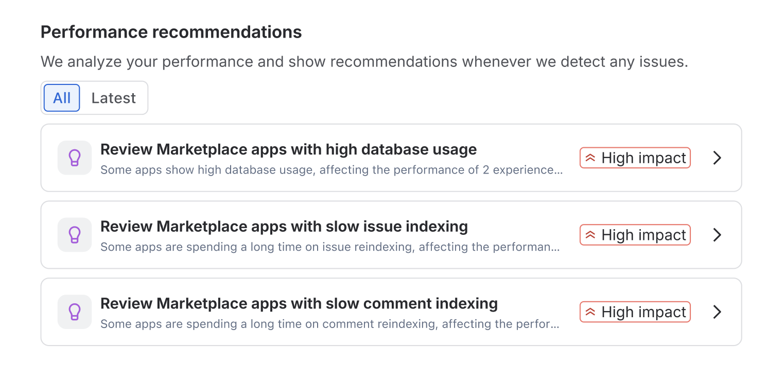The height and width of the screenshot is (379, 768).
Task: Expand the slow comment indexing card using its arrow
Action: (x=717, y=312)
